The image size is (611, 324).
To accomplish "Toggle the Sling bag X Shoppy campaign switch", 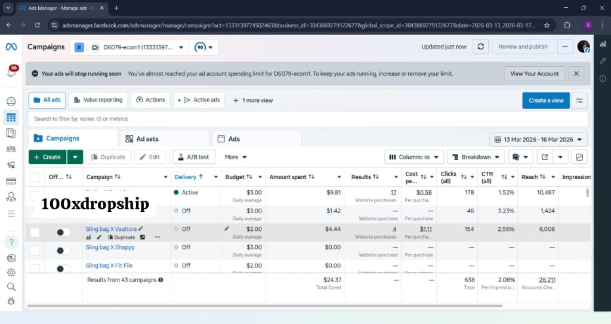I will click(63, 251).
